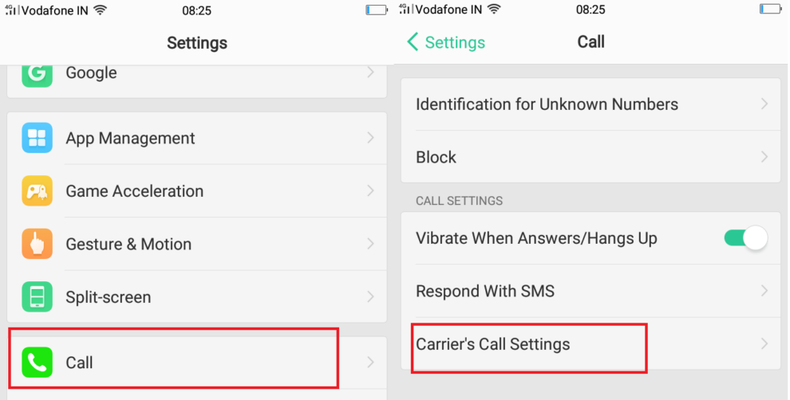The height and width of the screenshot is (400, 790).
Task: Tap the Split-screen icon
Action: coord(37,297)
